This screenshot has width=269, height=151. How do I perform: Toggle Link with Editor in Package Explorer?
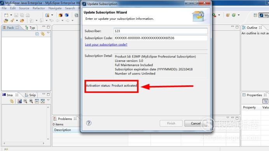(43, 34)
